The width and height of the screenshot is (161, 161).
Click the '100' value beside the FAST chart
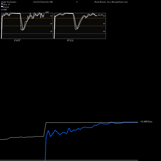47,12
